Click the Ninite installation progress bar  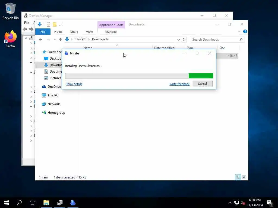139,76
